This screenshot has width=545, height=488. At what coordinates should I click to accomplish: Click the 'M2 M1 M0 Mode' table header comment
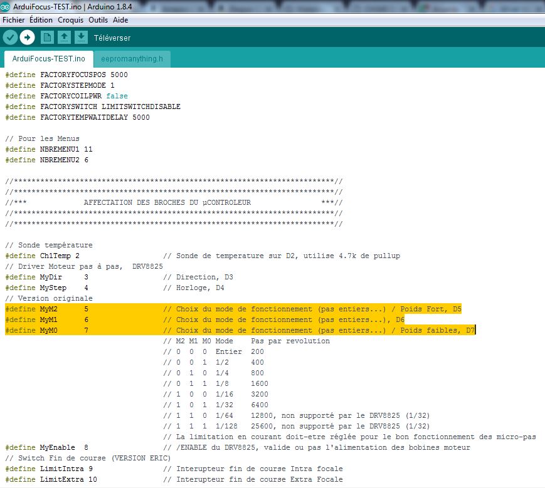(x=246, y=341)
